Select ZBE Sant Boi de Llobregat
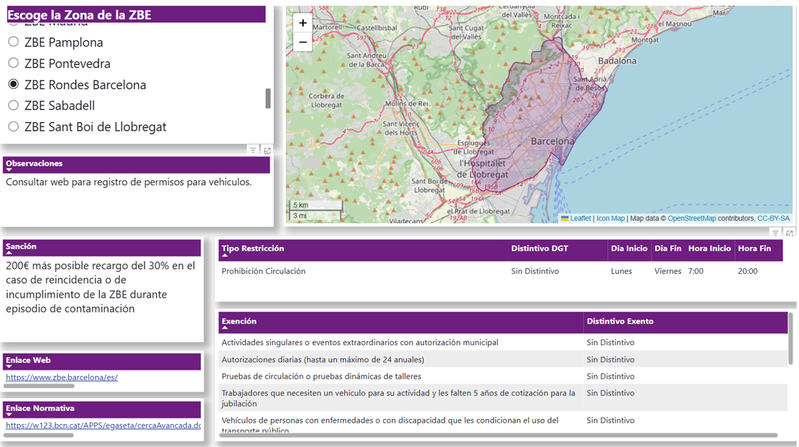 point(13,127)
